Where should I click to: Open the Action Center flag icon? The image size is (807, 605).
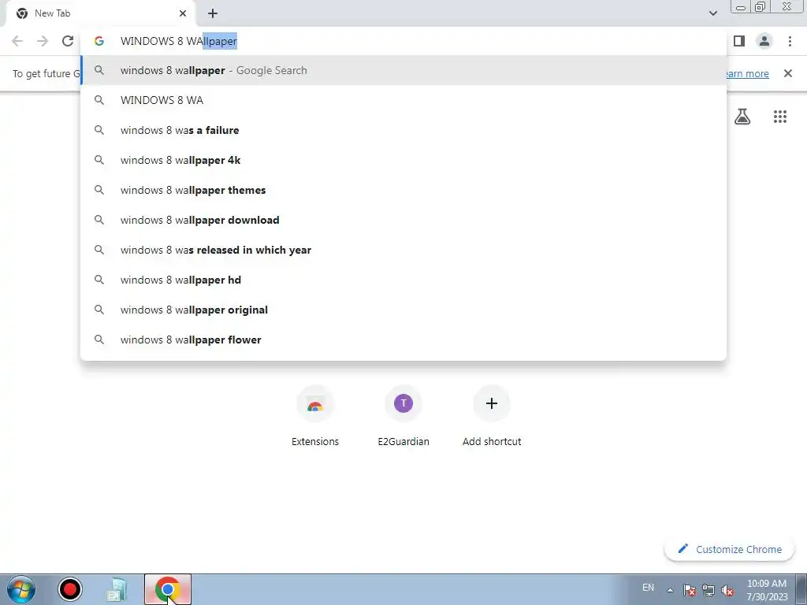(x=690, y=590)
